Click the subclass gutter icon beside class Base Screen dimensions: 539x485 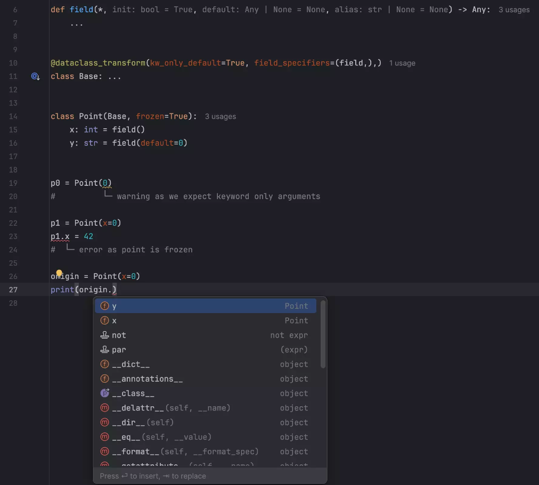click(35, 76)
